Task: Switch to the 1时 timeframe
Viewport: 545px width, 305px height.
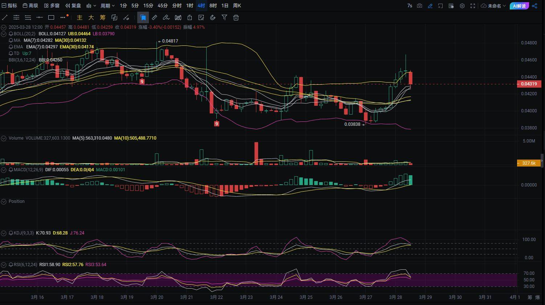Action: tap(190, 5)
